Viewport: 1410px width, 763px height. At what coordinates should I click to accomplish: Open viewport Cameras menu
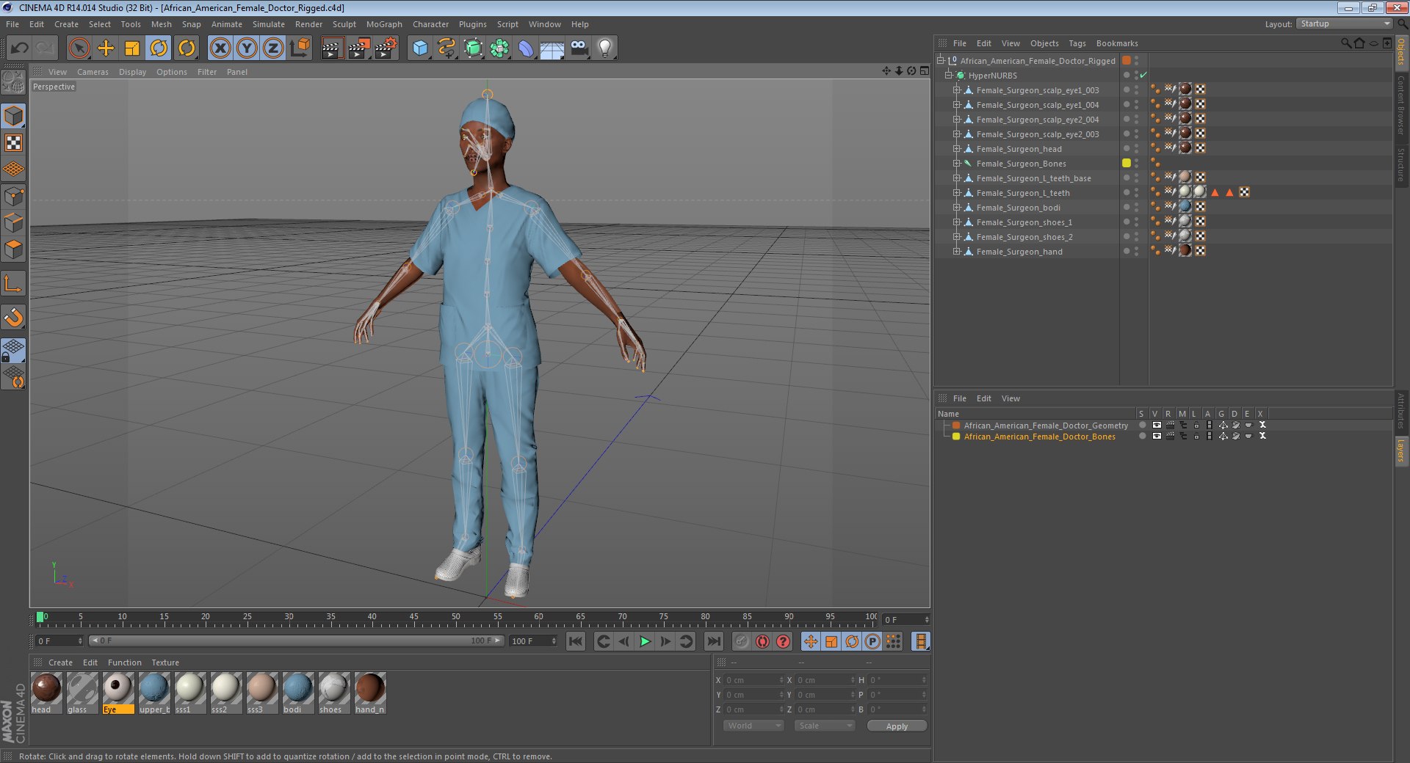93,72
